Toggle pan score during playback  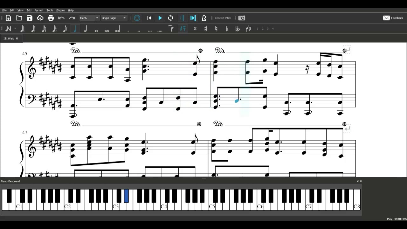click(x=193, y=18)
